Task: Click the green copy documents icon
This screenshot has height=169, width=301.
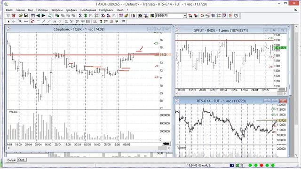Action: [57, 15]
